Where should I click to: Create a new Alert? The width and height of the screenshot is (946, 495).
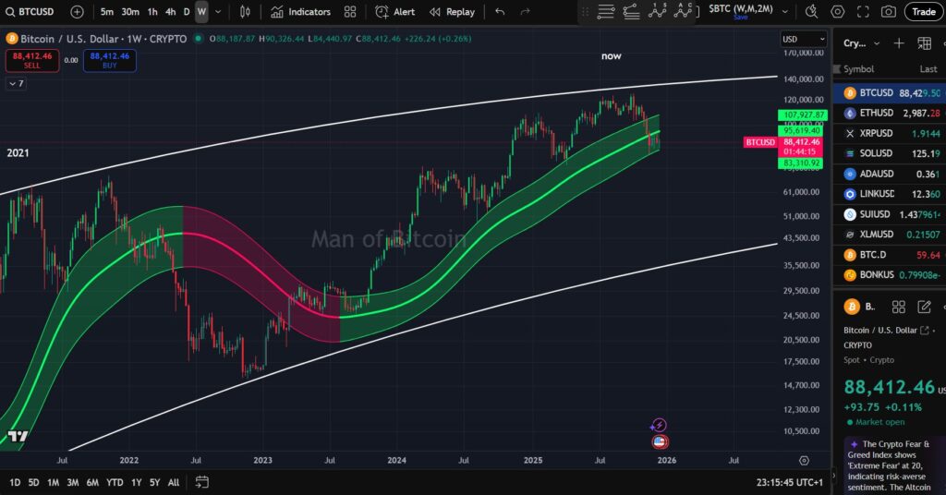[395, 11]
